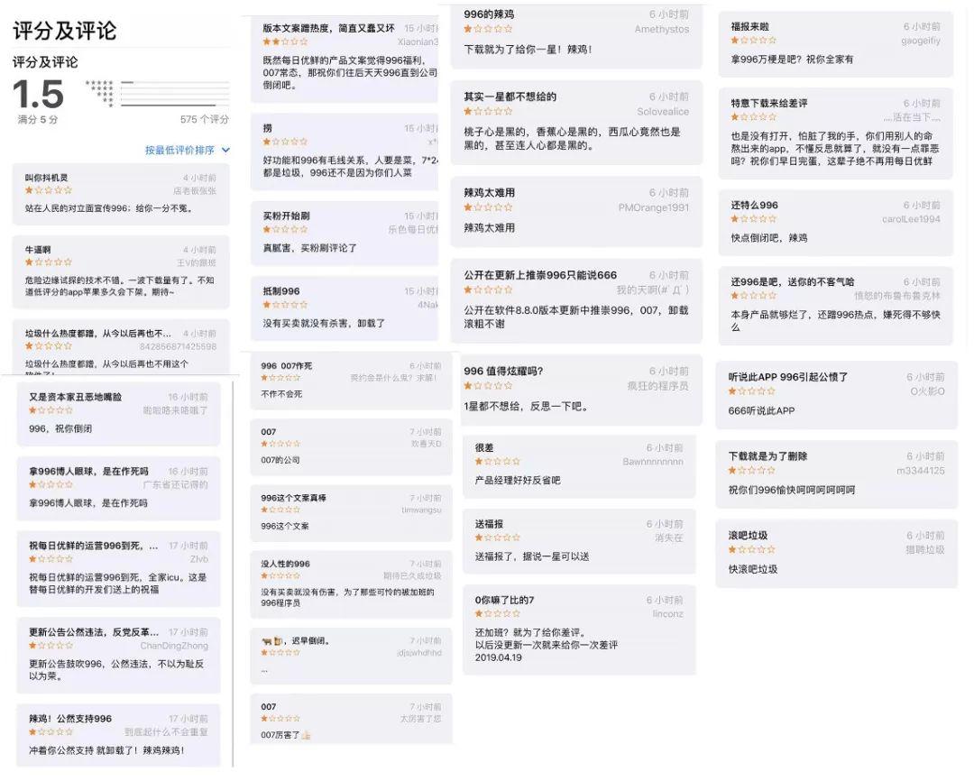The height and width of the screenshot is (781, 974).
Task: Click stars under 996的辣鸡 review title
Action: 488,29
